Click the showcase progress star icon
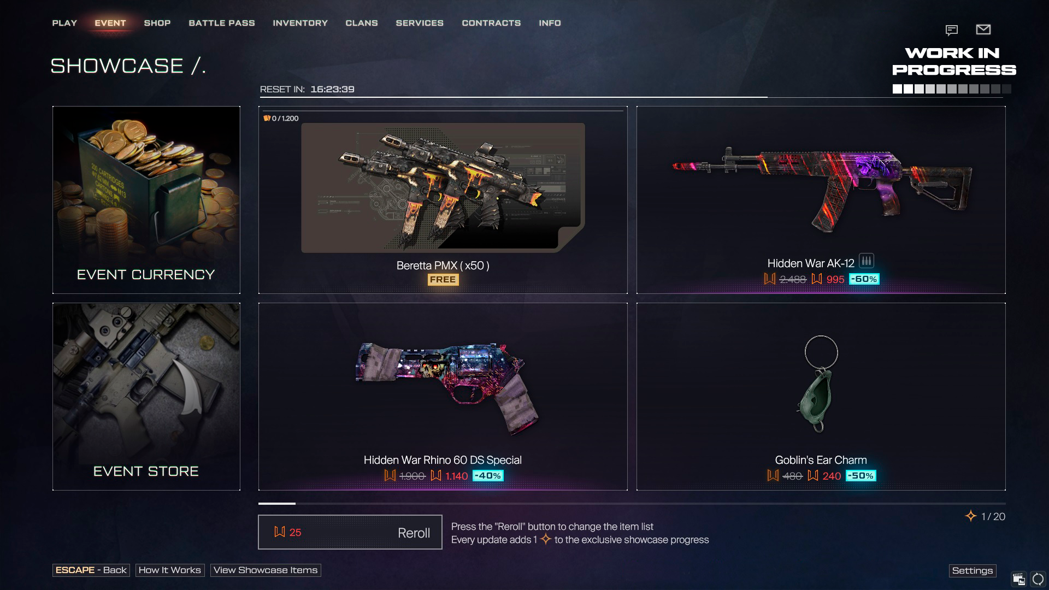This screenshot has width=1049, height=590. pyautogui.click(x=970, y=516)
